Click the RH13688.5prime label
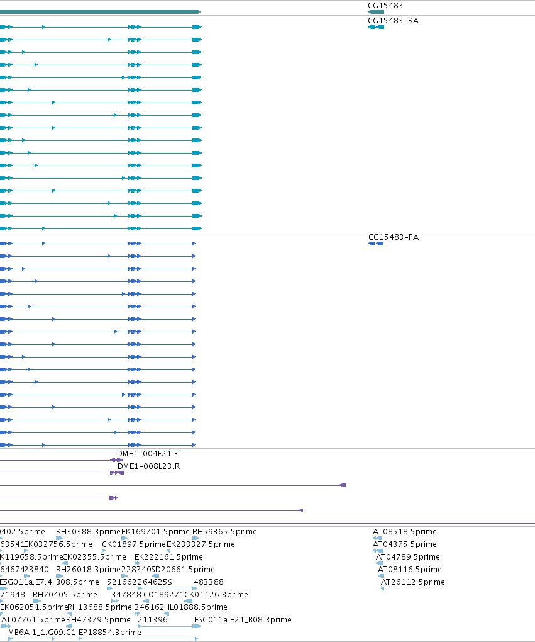This screenshot has width=535, height=642. 99,607
